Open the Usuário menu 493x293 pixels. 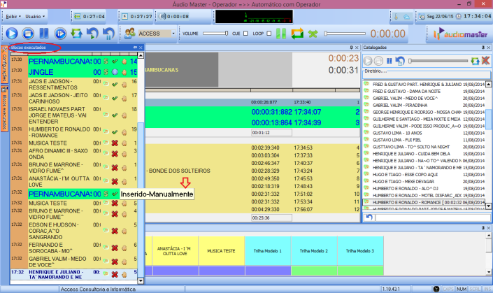[35, 16]
